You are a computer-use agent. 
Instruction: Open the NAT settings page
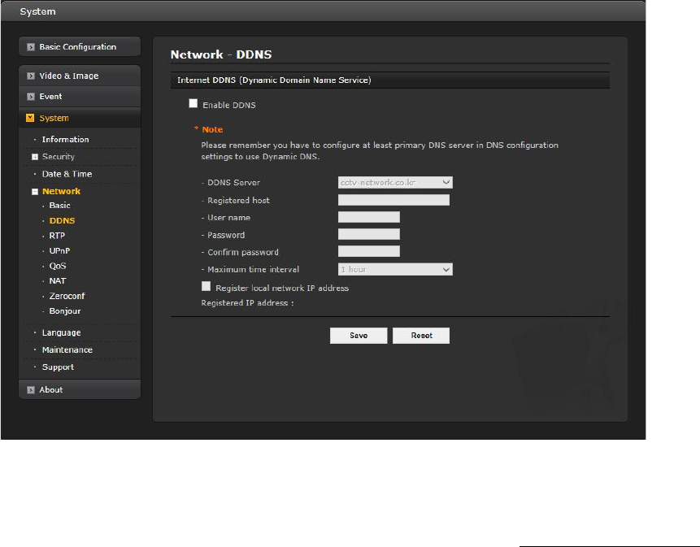[58, 280]
